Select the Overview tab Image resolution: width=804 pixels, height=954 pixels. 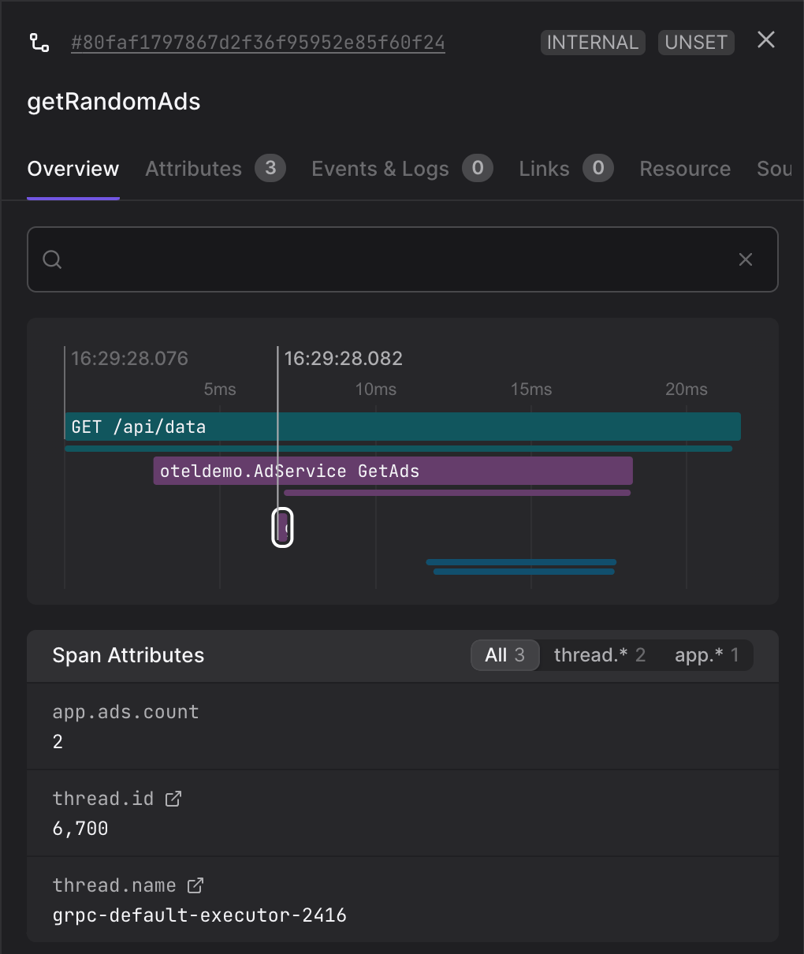(73, 169)
